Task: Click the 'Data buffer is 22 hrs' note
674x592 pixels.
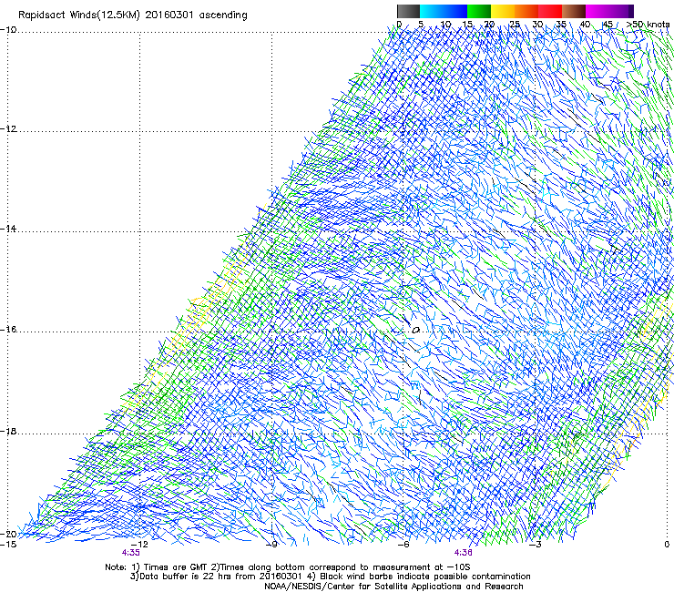Action: pyautogui.click(x=215, y=577)
